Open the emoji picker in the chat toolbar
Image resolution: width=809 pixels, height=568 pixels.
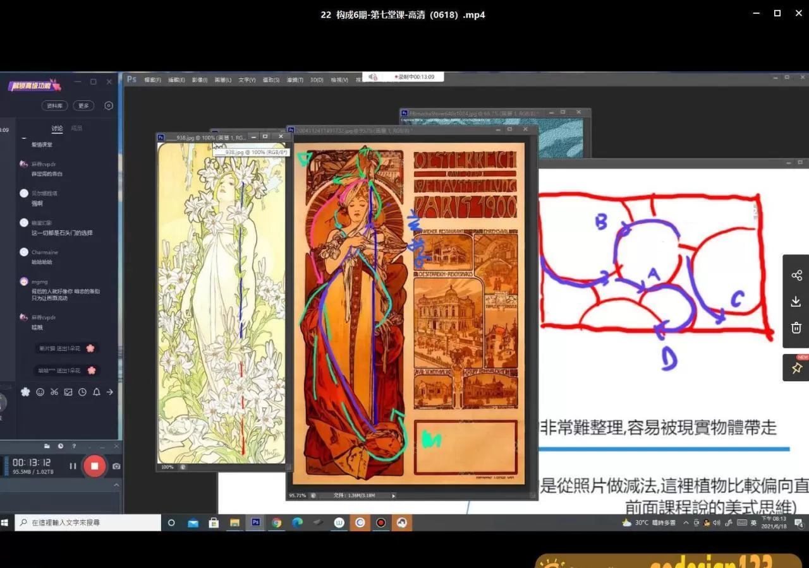(39, 392)
